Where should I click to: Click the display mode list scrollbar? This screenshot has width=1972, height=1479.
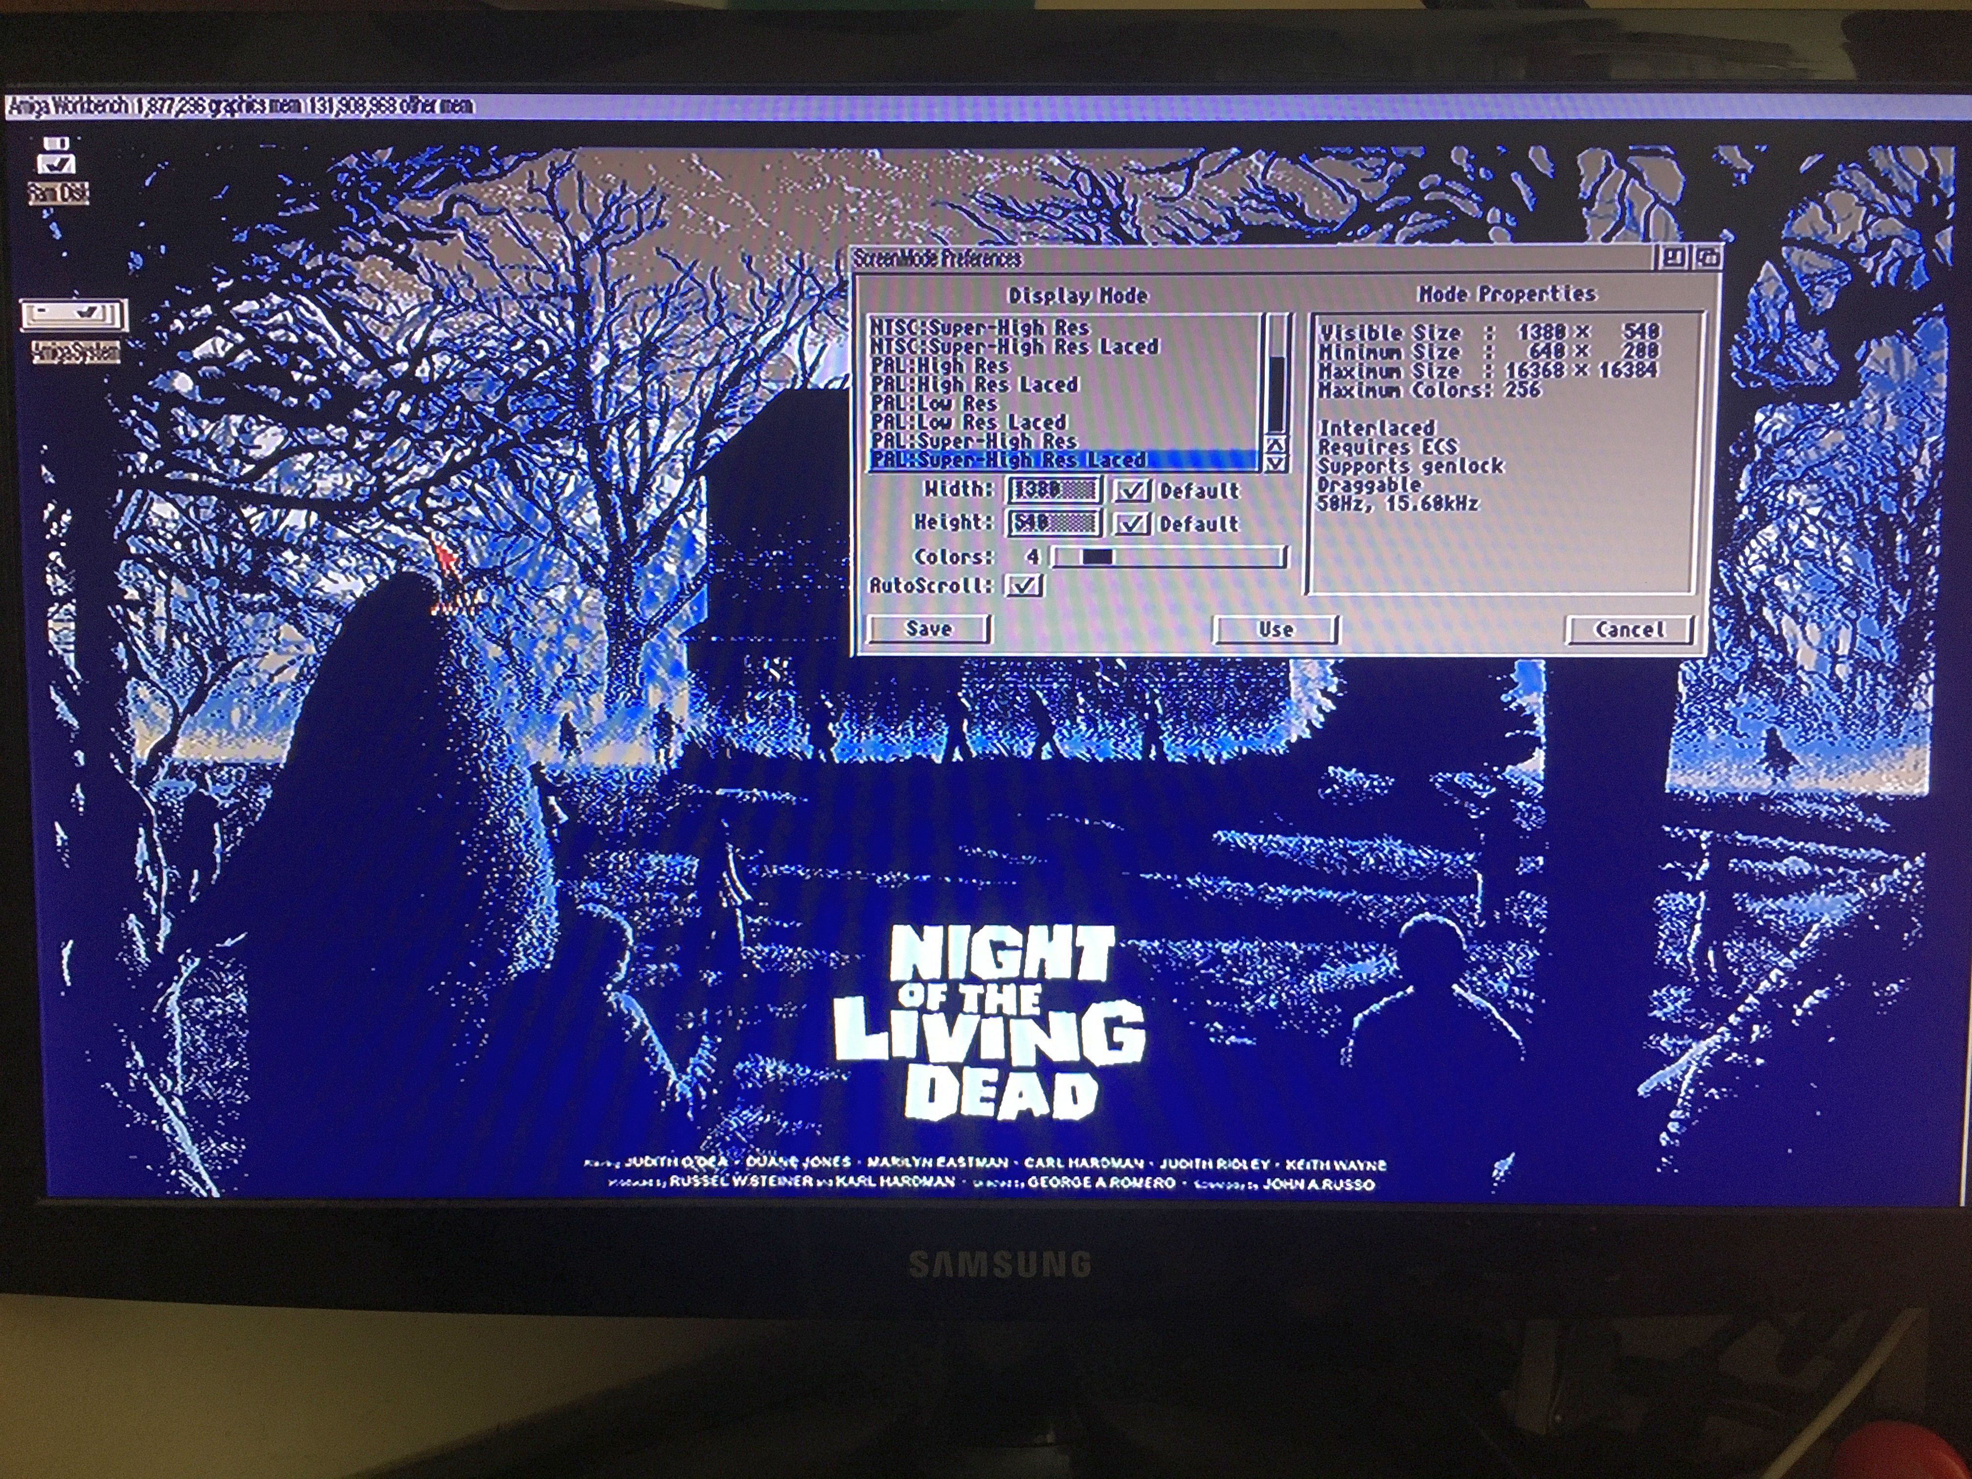[x=1277, y=374]
